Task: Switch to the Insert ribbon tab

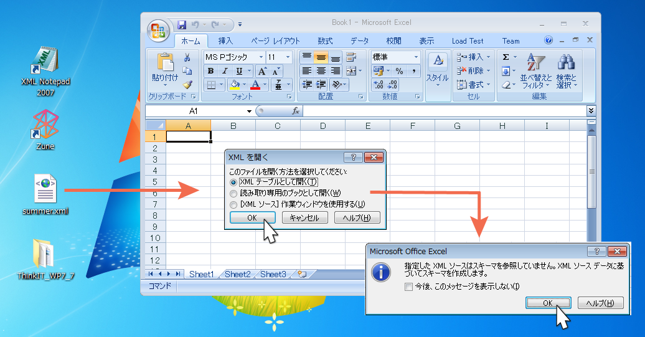Action: pyautogui.click(x=225, y=40)
